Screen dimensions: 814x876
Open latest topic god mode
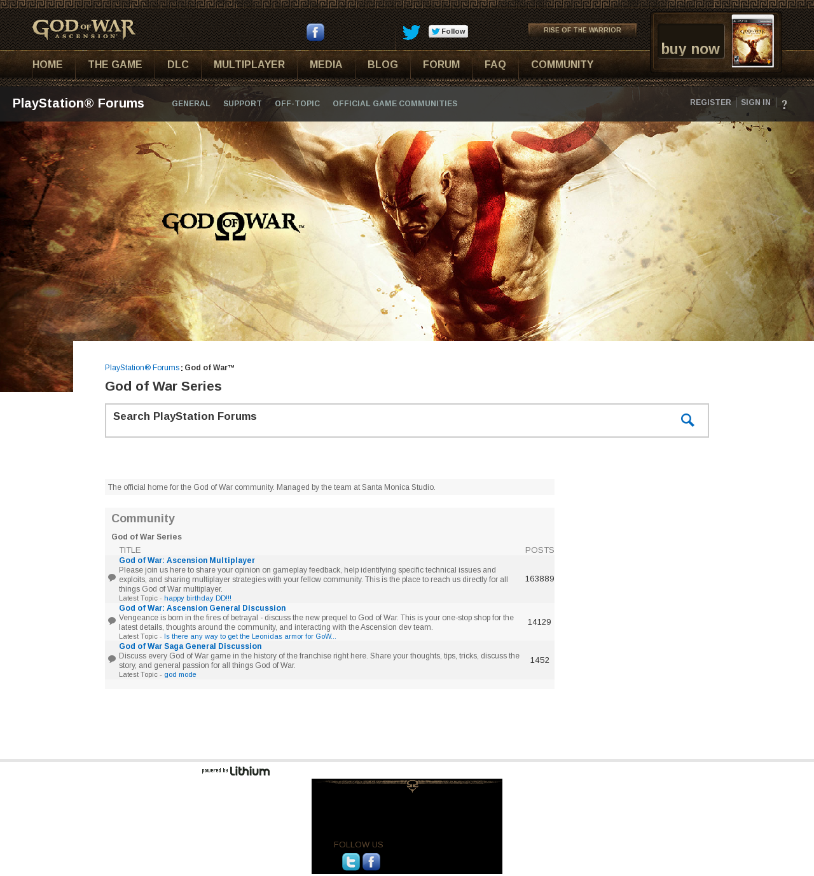point(180,674)
